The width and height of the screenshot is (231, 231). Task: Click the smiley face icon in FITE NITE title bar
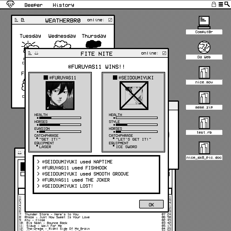(x=36, y=53)
